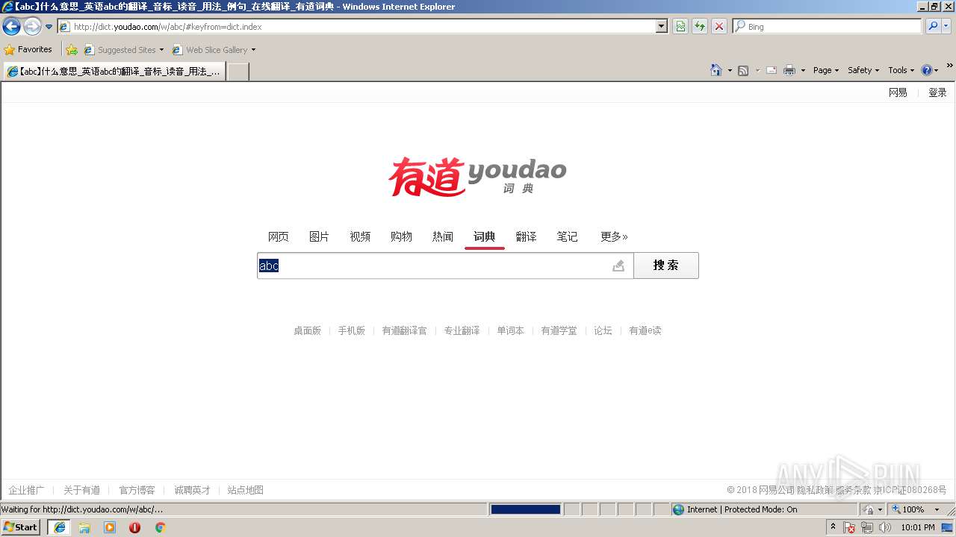Click the 企业推广 footer link
Screen dimensions: 956x537
coord(26,490)
